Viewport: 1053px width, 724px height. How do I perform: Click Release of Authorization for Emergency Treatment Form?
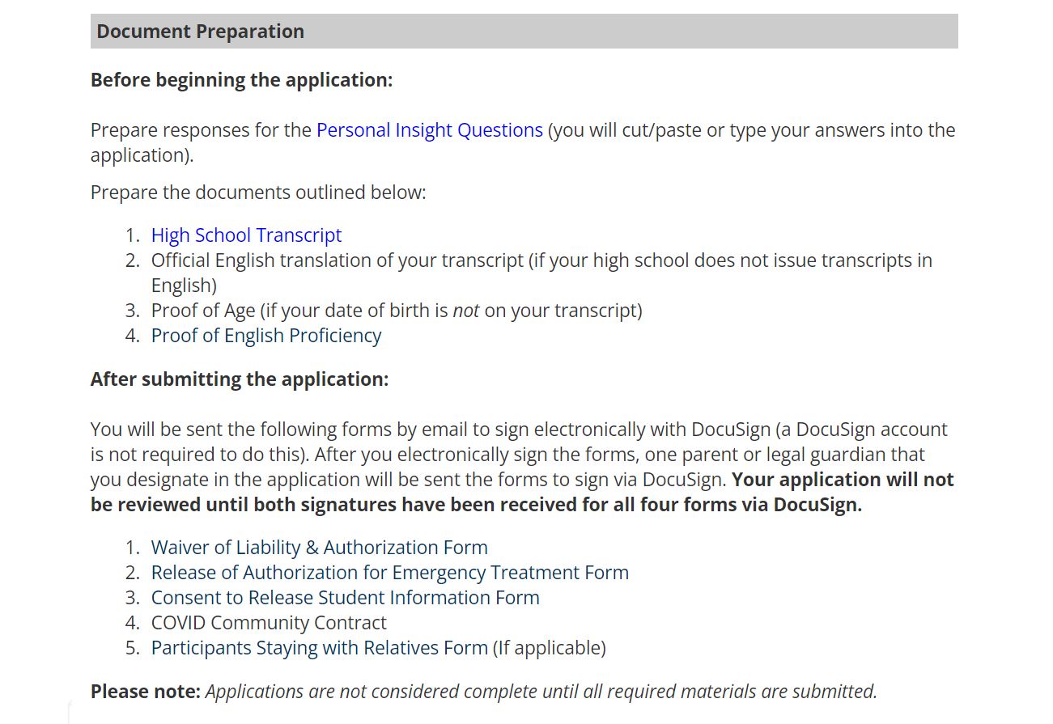(x=389, y=573)
